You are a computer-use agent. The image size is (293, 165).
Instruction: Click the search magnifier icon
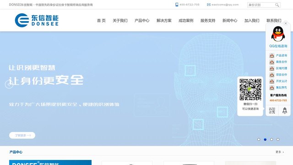click(x=277, y=5)
